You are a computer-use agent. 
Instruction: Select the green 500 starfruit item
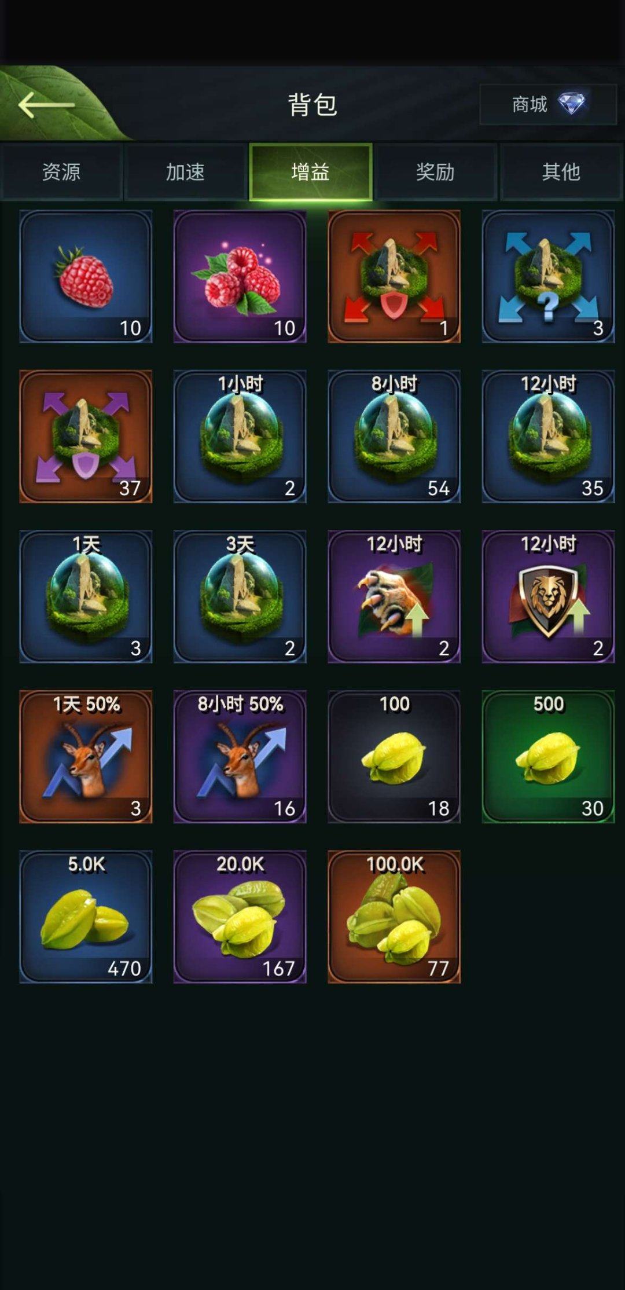tap(548, 757)
